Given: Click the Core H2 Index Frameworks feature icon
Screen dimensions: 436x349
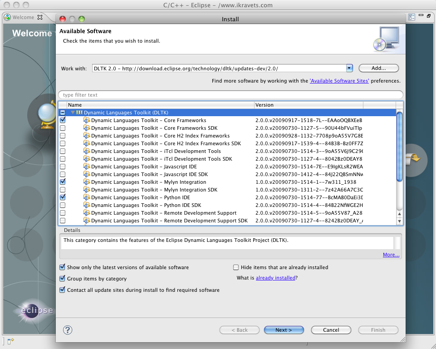Looking at the screenshot, I should pos(87,136).
